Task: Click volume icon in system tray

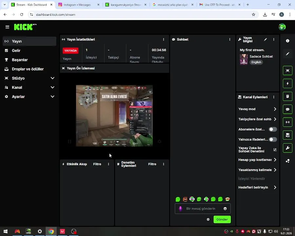Action: (276, 231)
